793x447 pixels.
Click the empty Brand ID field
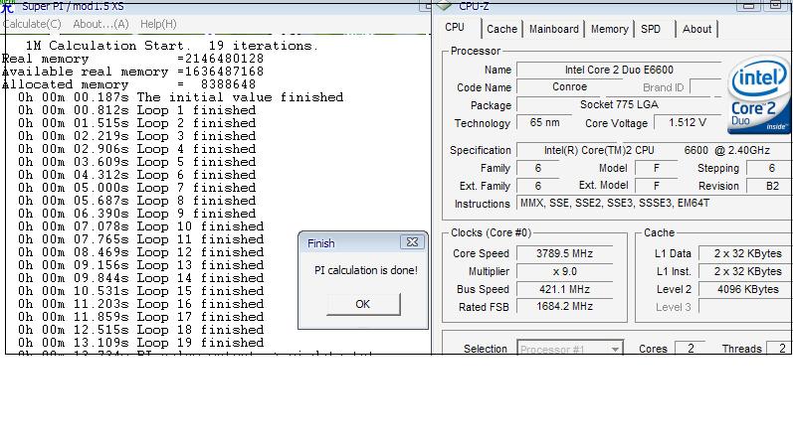click(x=705, y=86)
